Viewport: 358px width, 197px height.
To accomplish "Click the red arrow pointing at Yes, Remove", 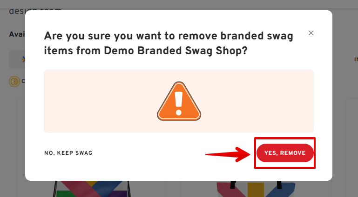I will tap(228, 154).
